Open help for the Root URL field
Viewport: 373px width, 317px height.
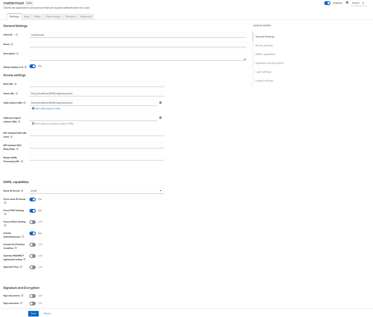point(15,84)
